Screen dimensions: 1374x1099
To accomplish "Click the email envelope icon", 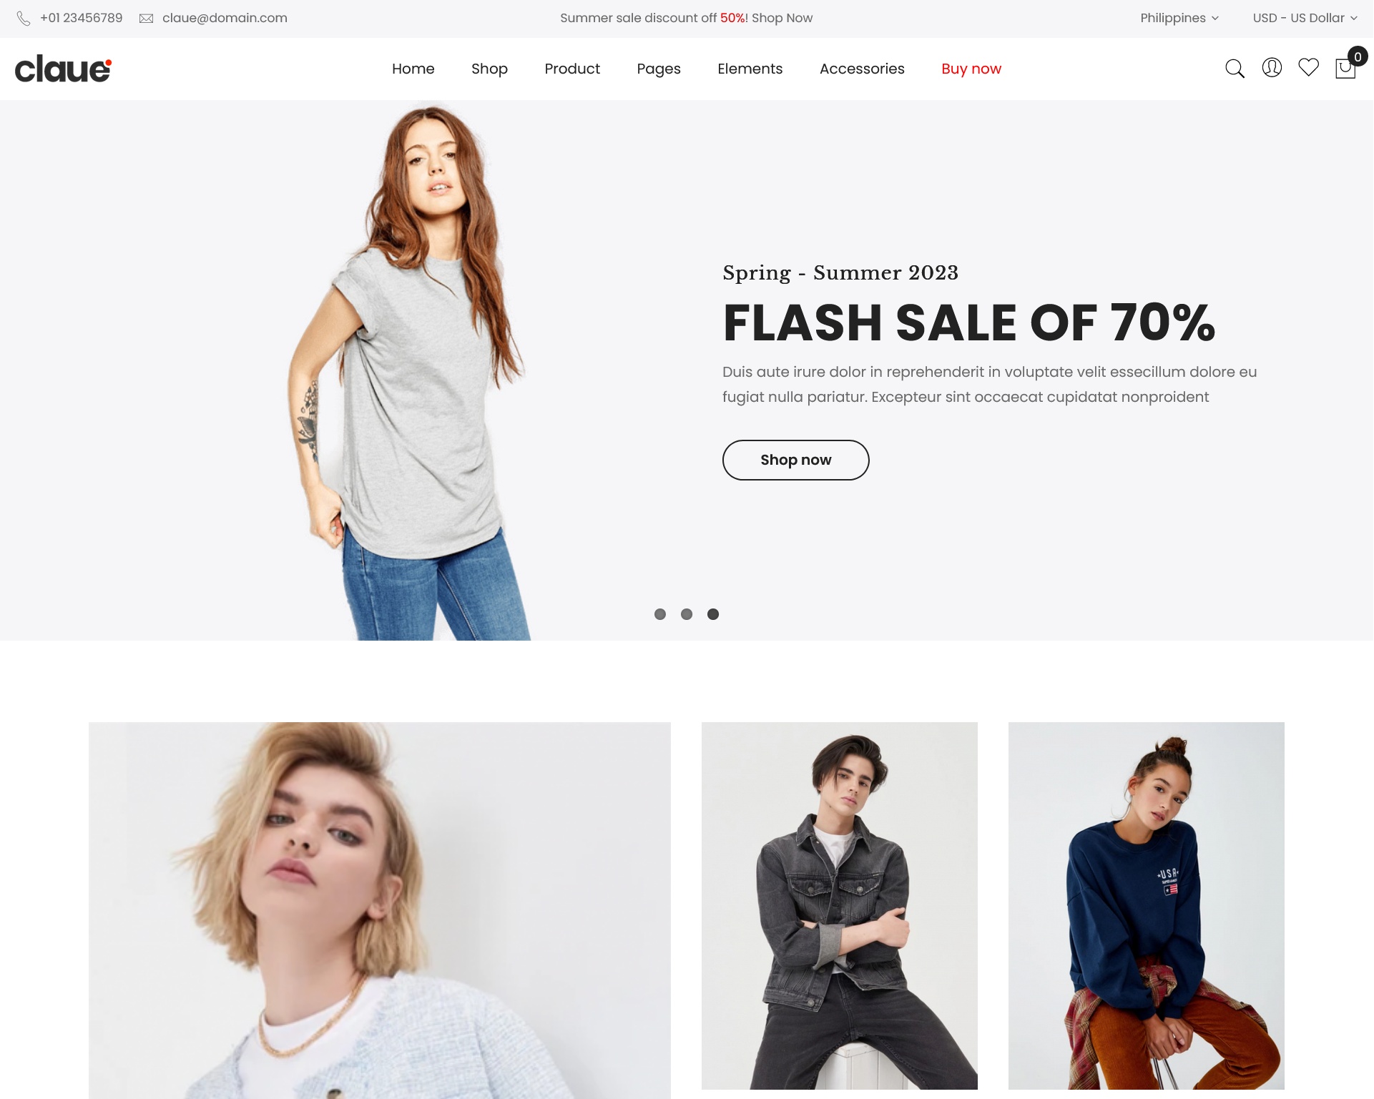I will pyautogui.click(x=147, y=18).
